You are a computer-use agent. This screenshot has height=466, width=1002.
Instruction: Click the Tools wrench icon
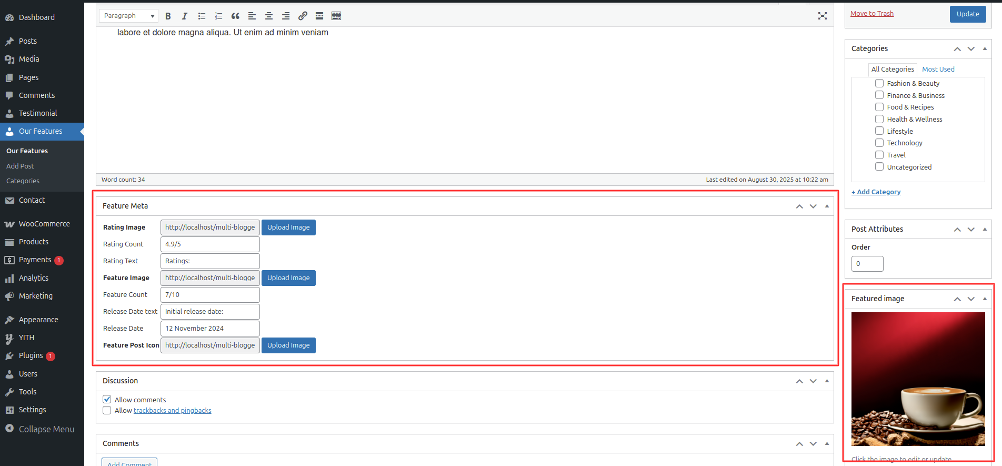point(9,392)
